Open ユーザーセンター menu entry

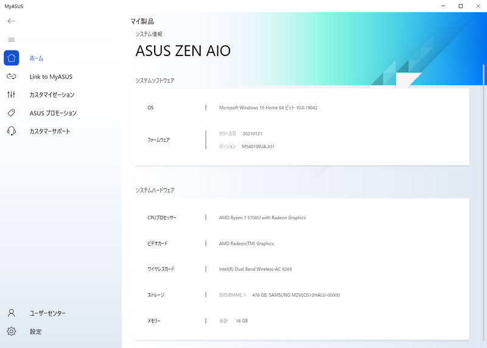(47, 313)
